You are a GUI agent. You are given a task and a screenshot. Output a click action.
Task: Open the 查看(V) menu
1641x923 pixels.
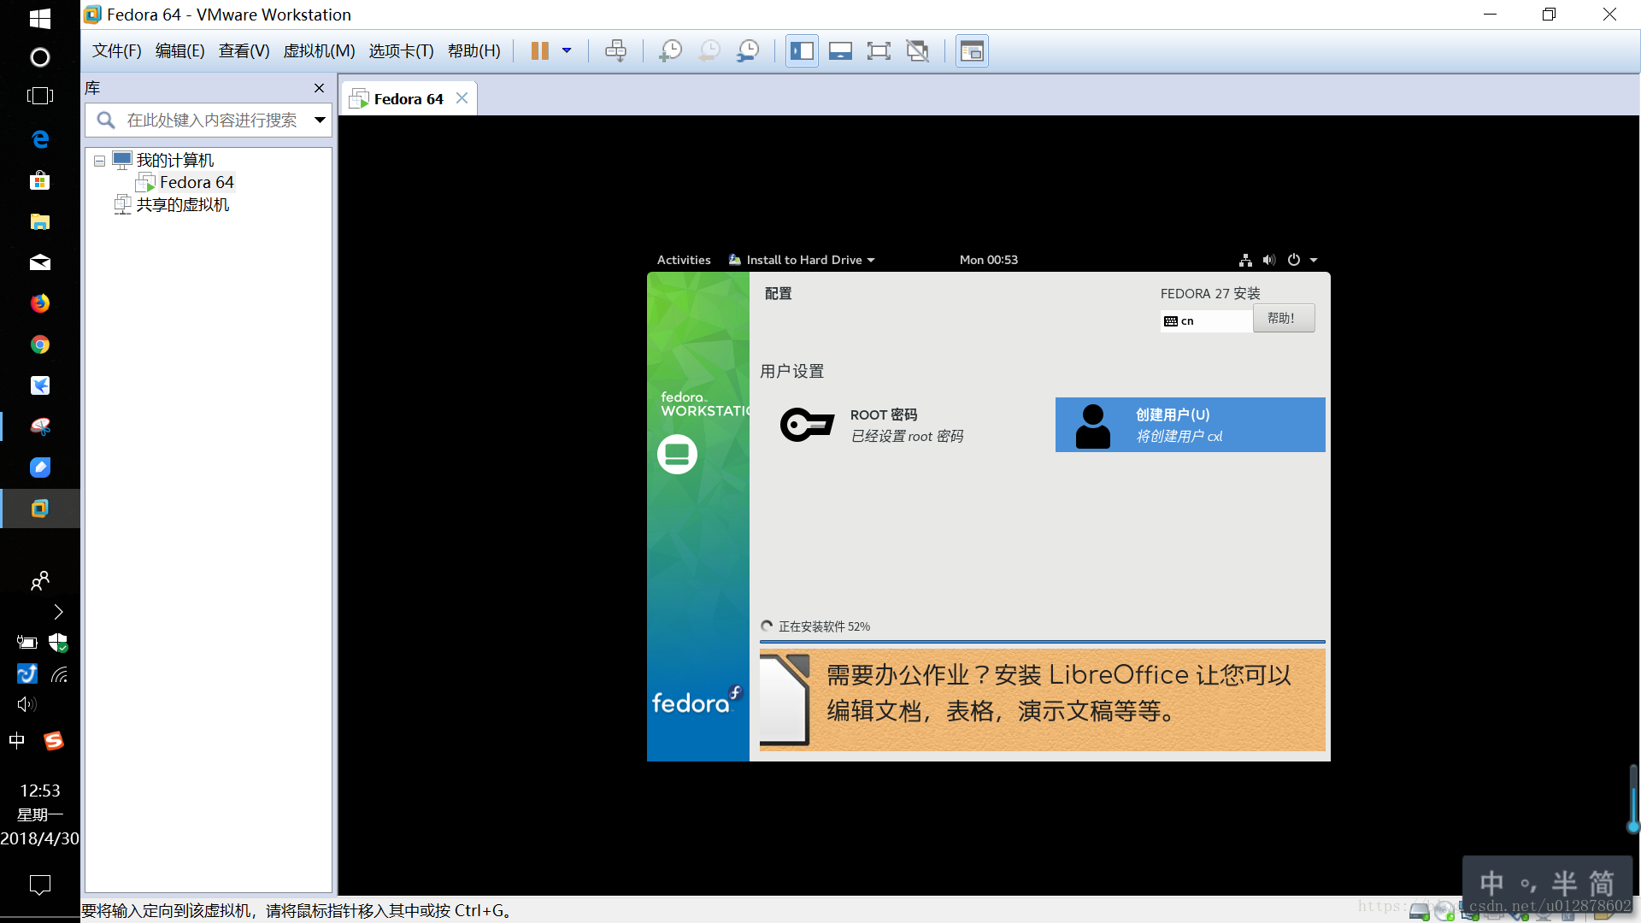244,51
